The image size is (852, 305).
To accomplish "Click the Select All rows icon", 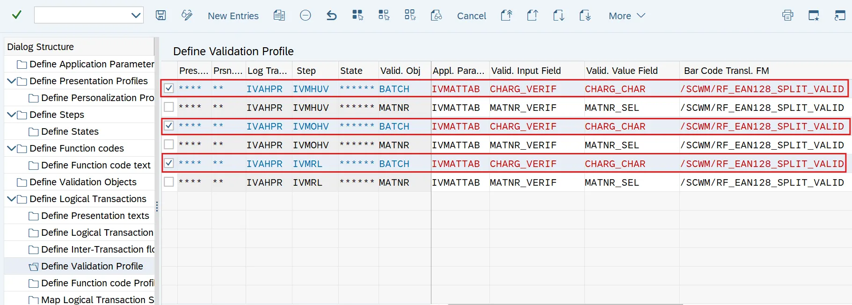I will (357, 15).
